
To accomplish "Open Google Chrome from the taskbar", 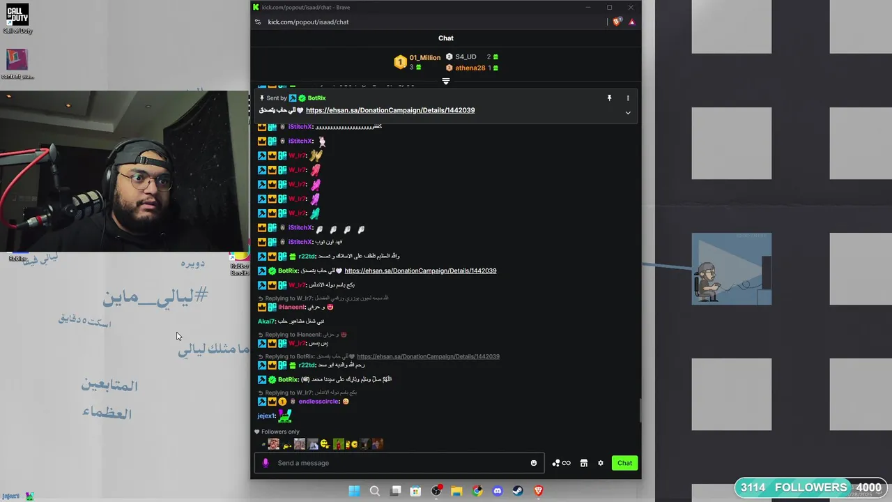I will coord(477,491).
